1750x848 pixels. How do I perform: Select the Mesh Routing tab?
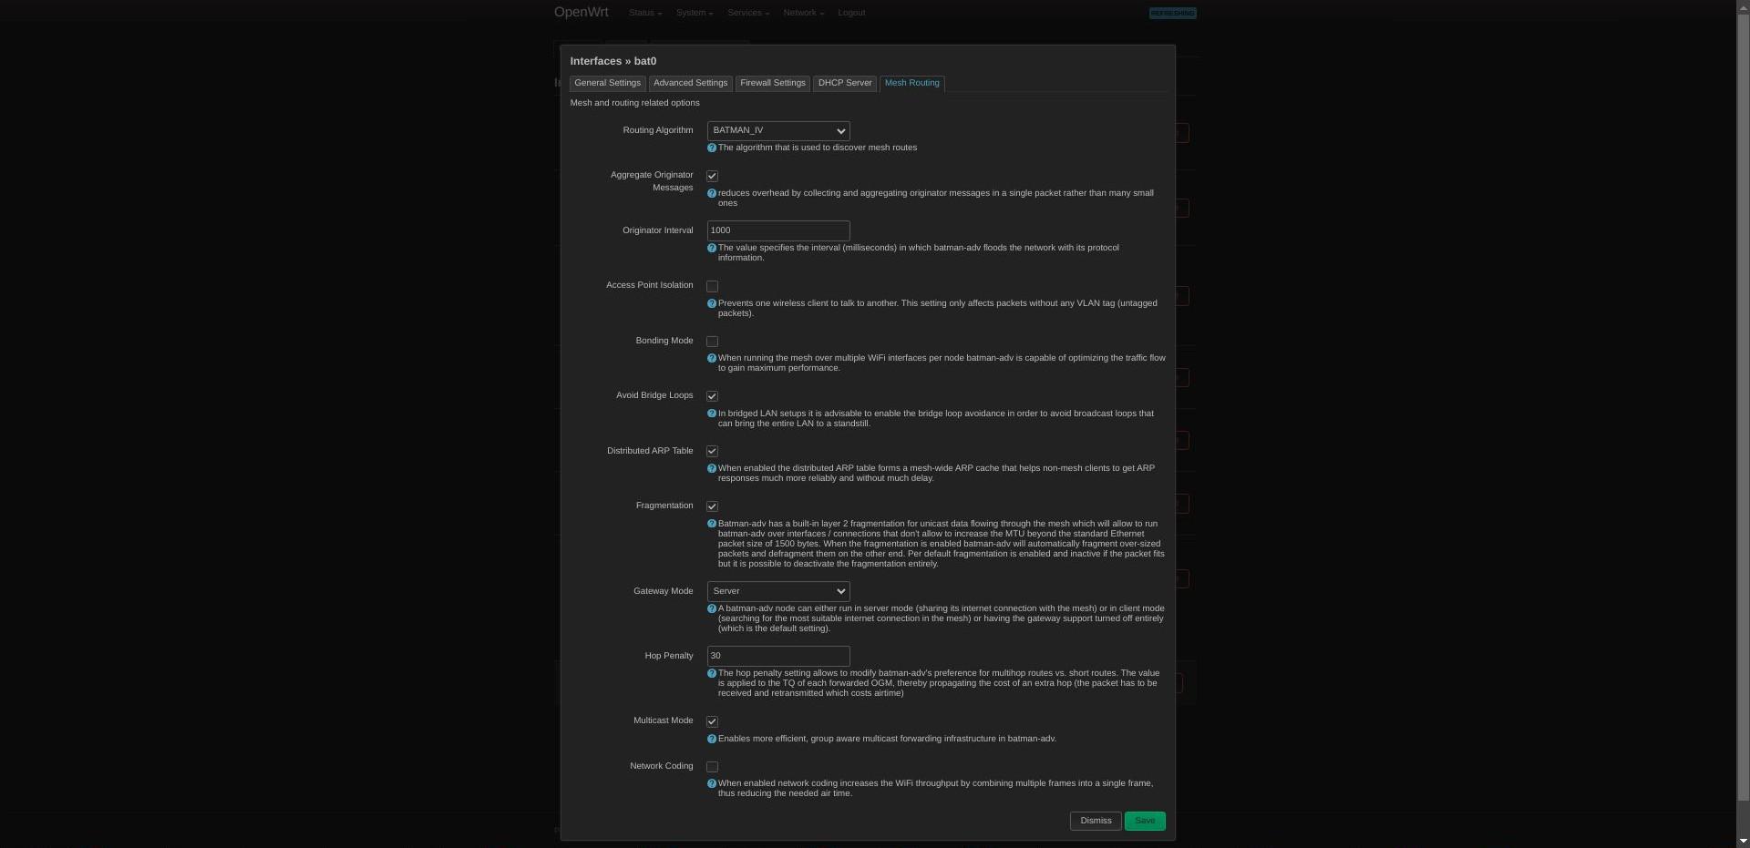pyautogui.click(x=911, y=83)
